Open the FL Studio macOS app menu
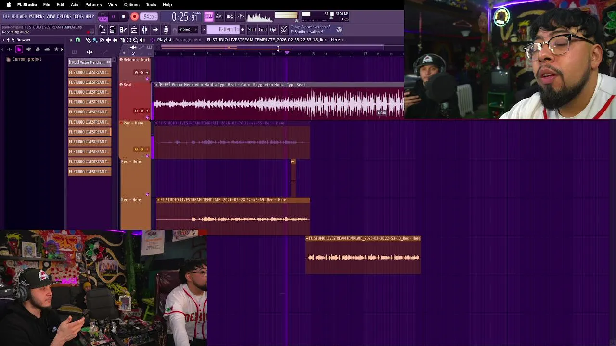This screenshot has width=616, height=346. (x=27, y=5)
